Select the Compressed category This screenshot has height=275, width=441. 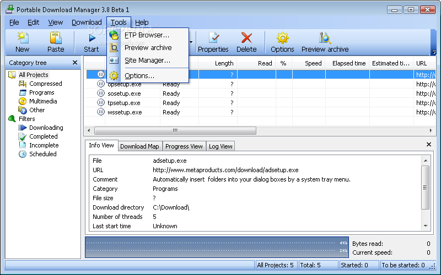coord(46,84)
